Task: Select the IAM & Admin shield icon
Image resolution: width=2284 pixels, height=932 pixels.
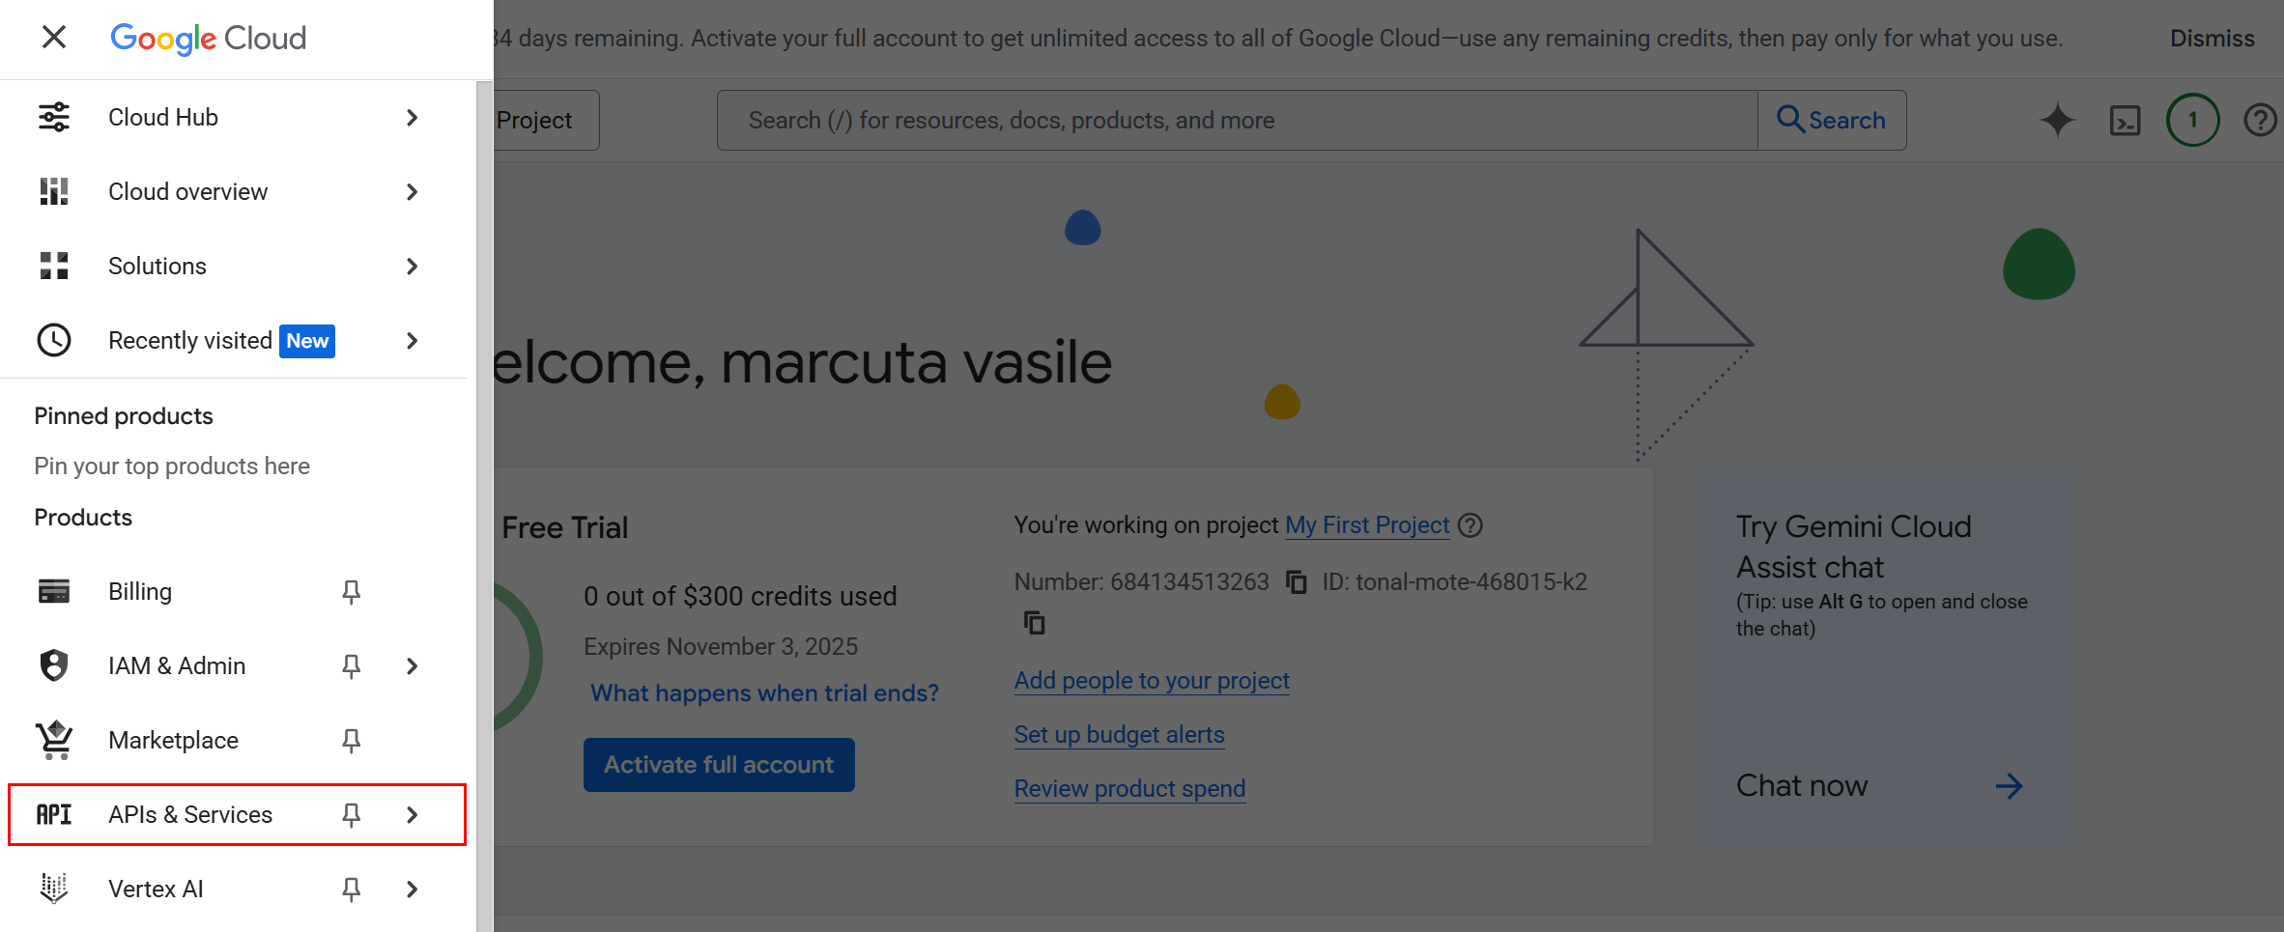Action: pyautogui.click(x=54, y=665)
